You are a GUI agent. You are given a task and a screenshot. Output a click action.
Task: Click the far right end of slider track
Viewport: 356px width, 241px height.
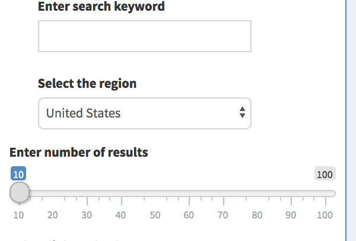click(x=333, y=193)
